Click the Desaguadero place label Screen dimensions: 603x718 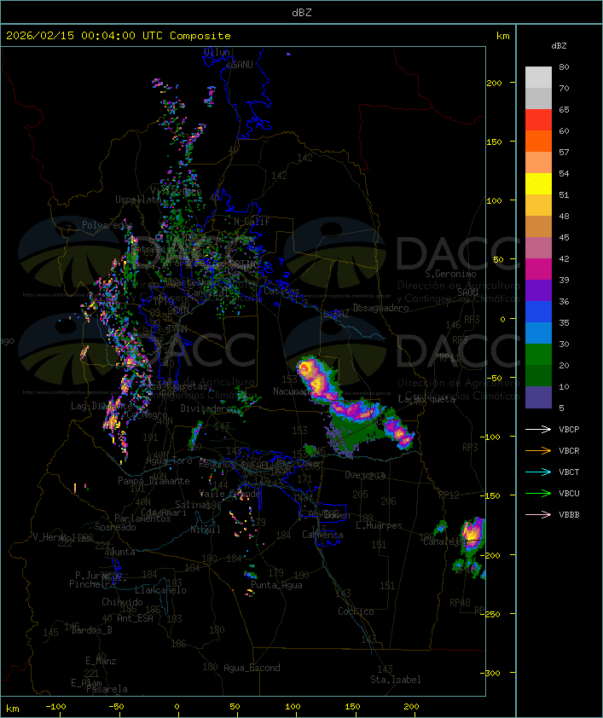[x=380, y=308]
